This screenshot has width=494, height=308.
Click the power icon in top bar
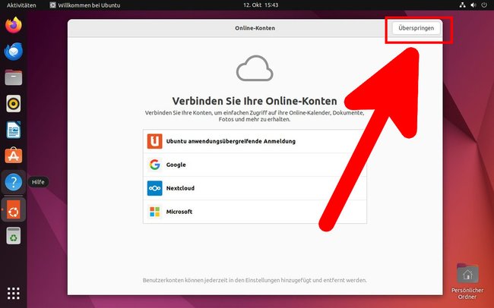tap(484, 5)
